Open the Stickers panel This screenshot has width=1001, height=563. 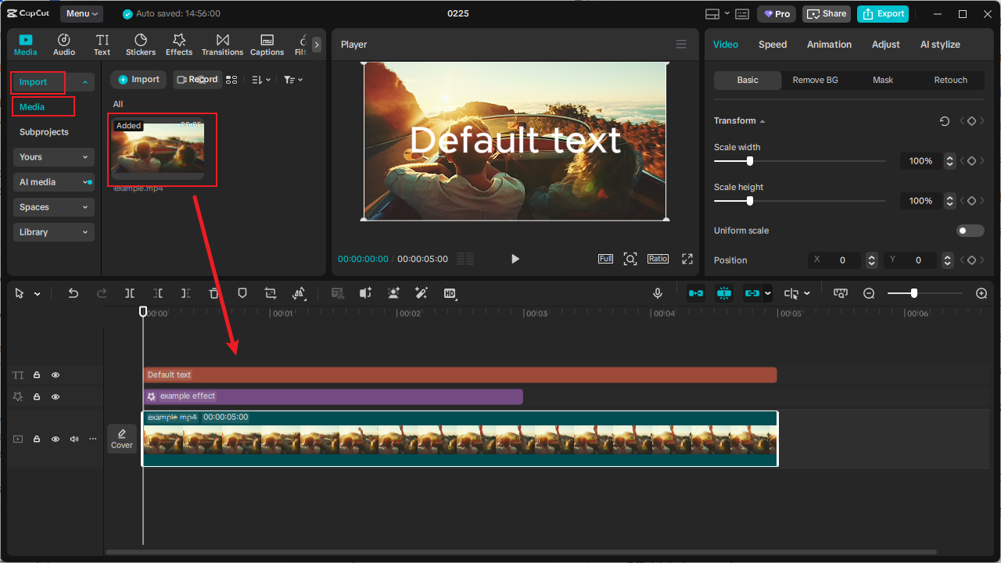point(140,44)
